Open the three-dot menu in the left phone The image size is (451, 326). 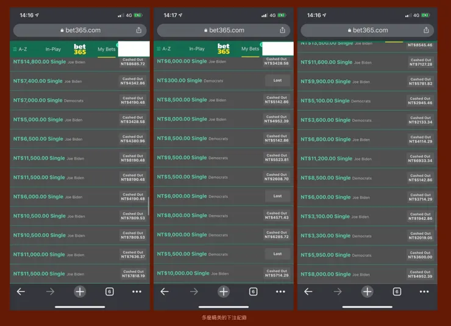[137, 291]
